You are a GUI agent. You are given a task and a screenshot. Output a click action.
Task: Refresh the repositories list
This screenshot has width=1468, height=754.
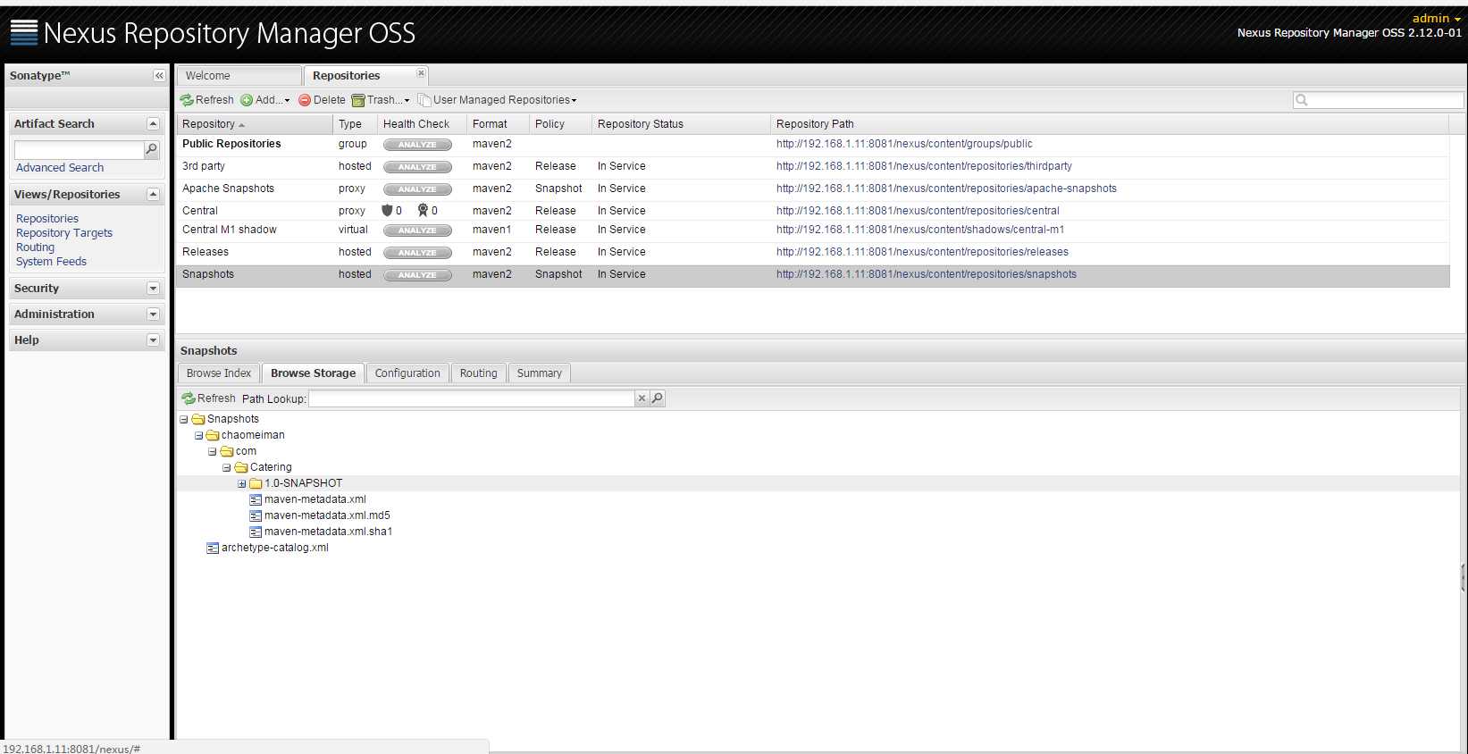pyautogui.click(x=206, y=100)
